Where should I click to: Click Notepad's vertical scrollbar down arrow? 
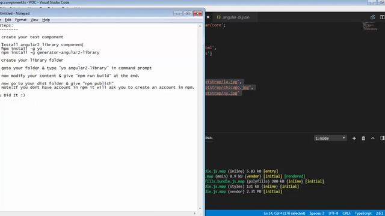(x=200, y=208)
